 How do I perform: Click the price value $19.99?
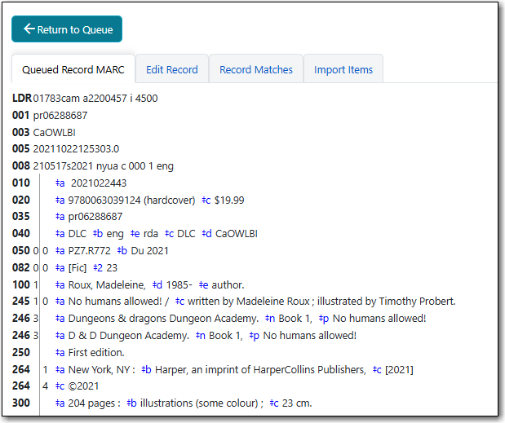coord(229,200)
